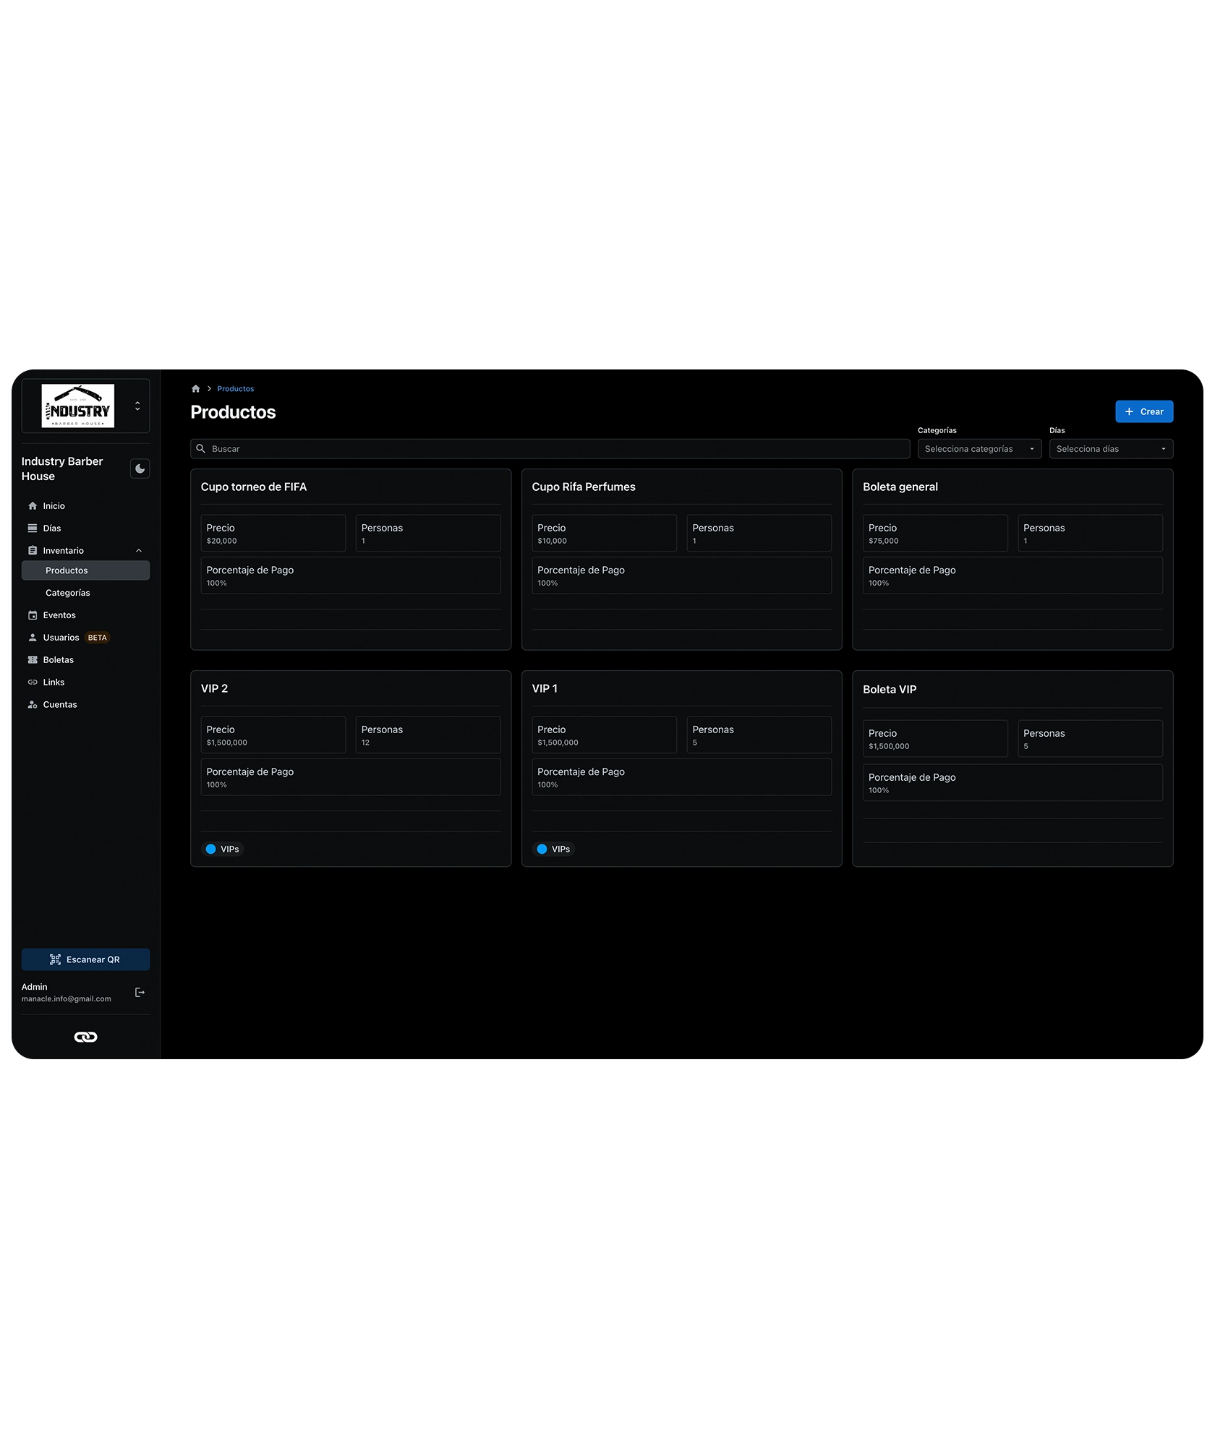This screenshot has height=1446, width=1215.
Task: Click the chain logo at sidebar bottom
Action: (85, 1037)
